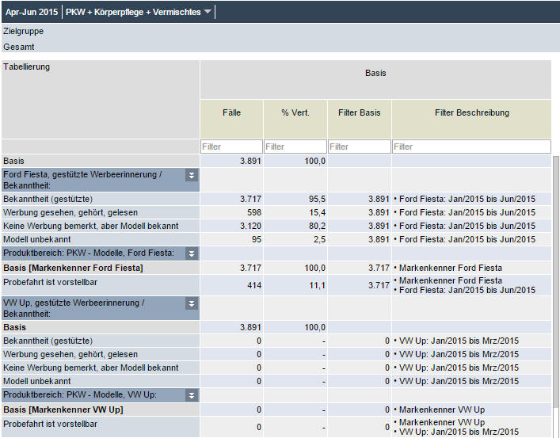The image size is (560, 438).
Task: Select the Markenkenner Ford Fiesta filter description
Action: (448, 268)
